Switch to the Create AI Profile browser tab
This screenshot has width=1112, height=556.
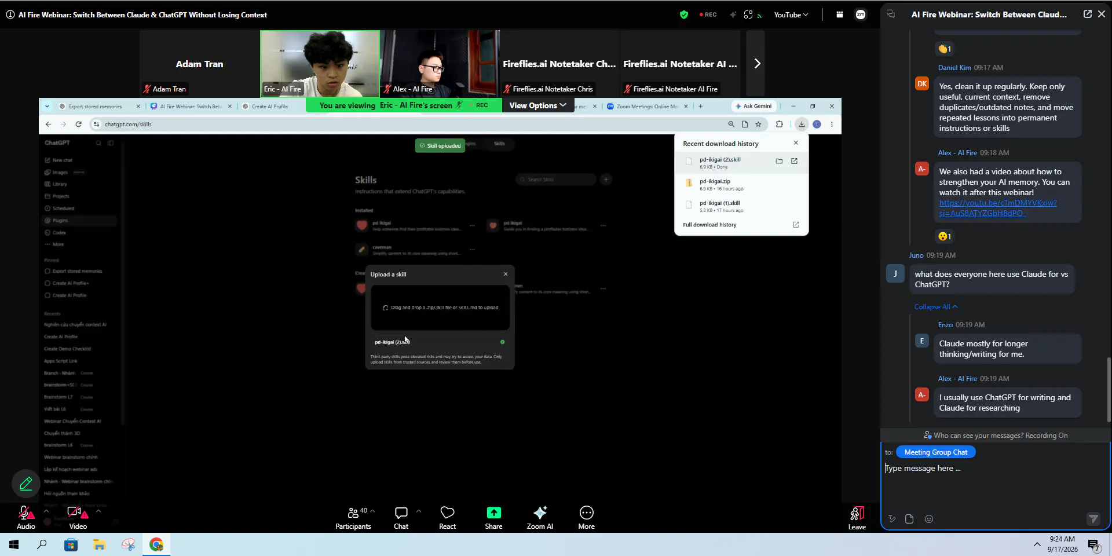coord(270,107)
